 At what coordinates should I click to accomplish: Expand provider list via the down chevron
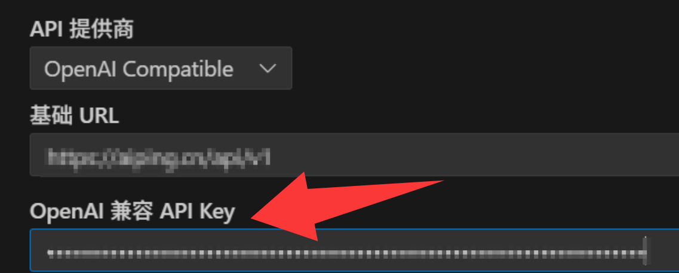tap(267, 69)
